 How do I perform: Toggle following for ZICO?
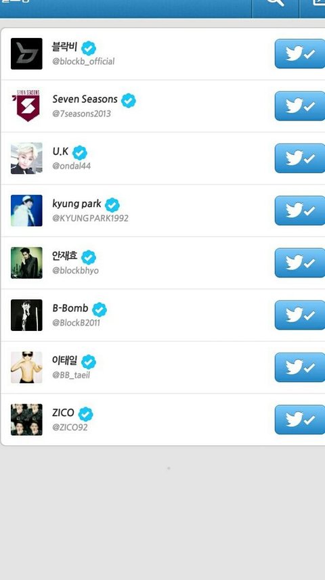pyautogui.click(x=300, y=420)
